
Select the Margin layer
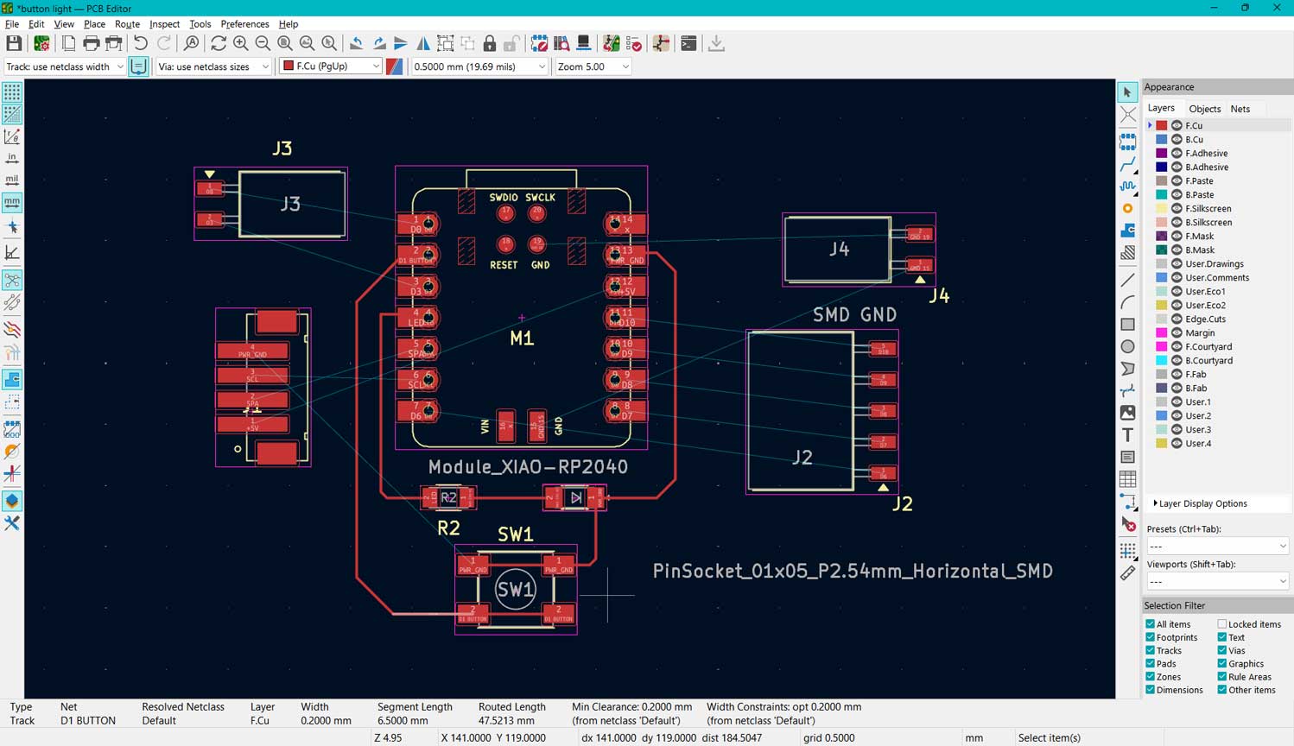(x=1200, y=332)
